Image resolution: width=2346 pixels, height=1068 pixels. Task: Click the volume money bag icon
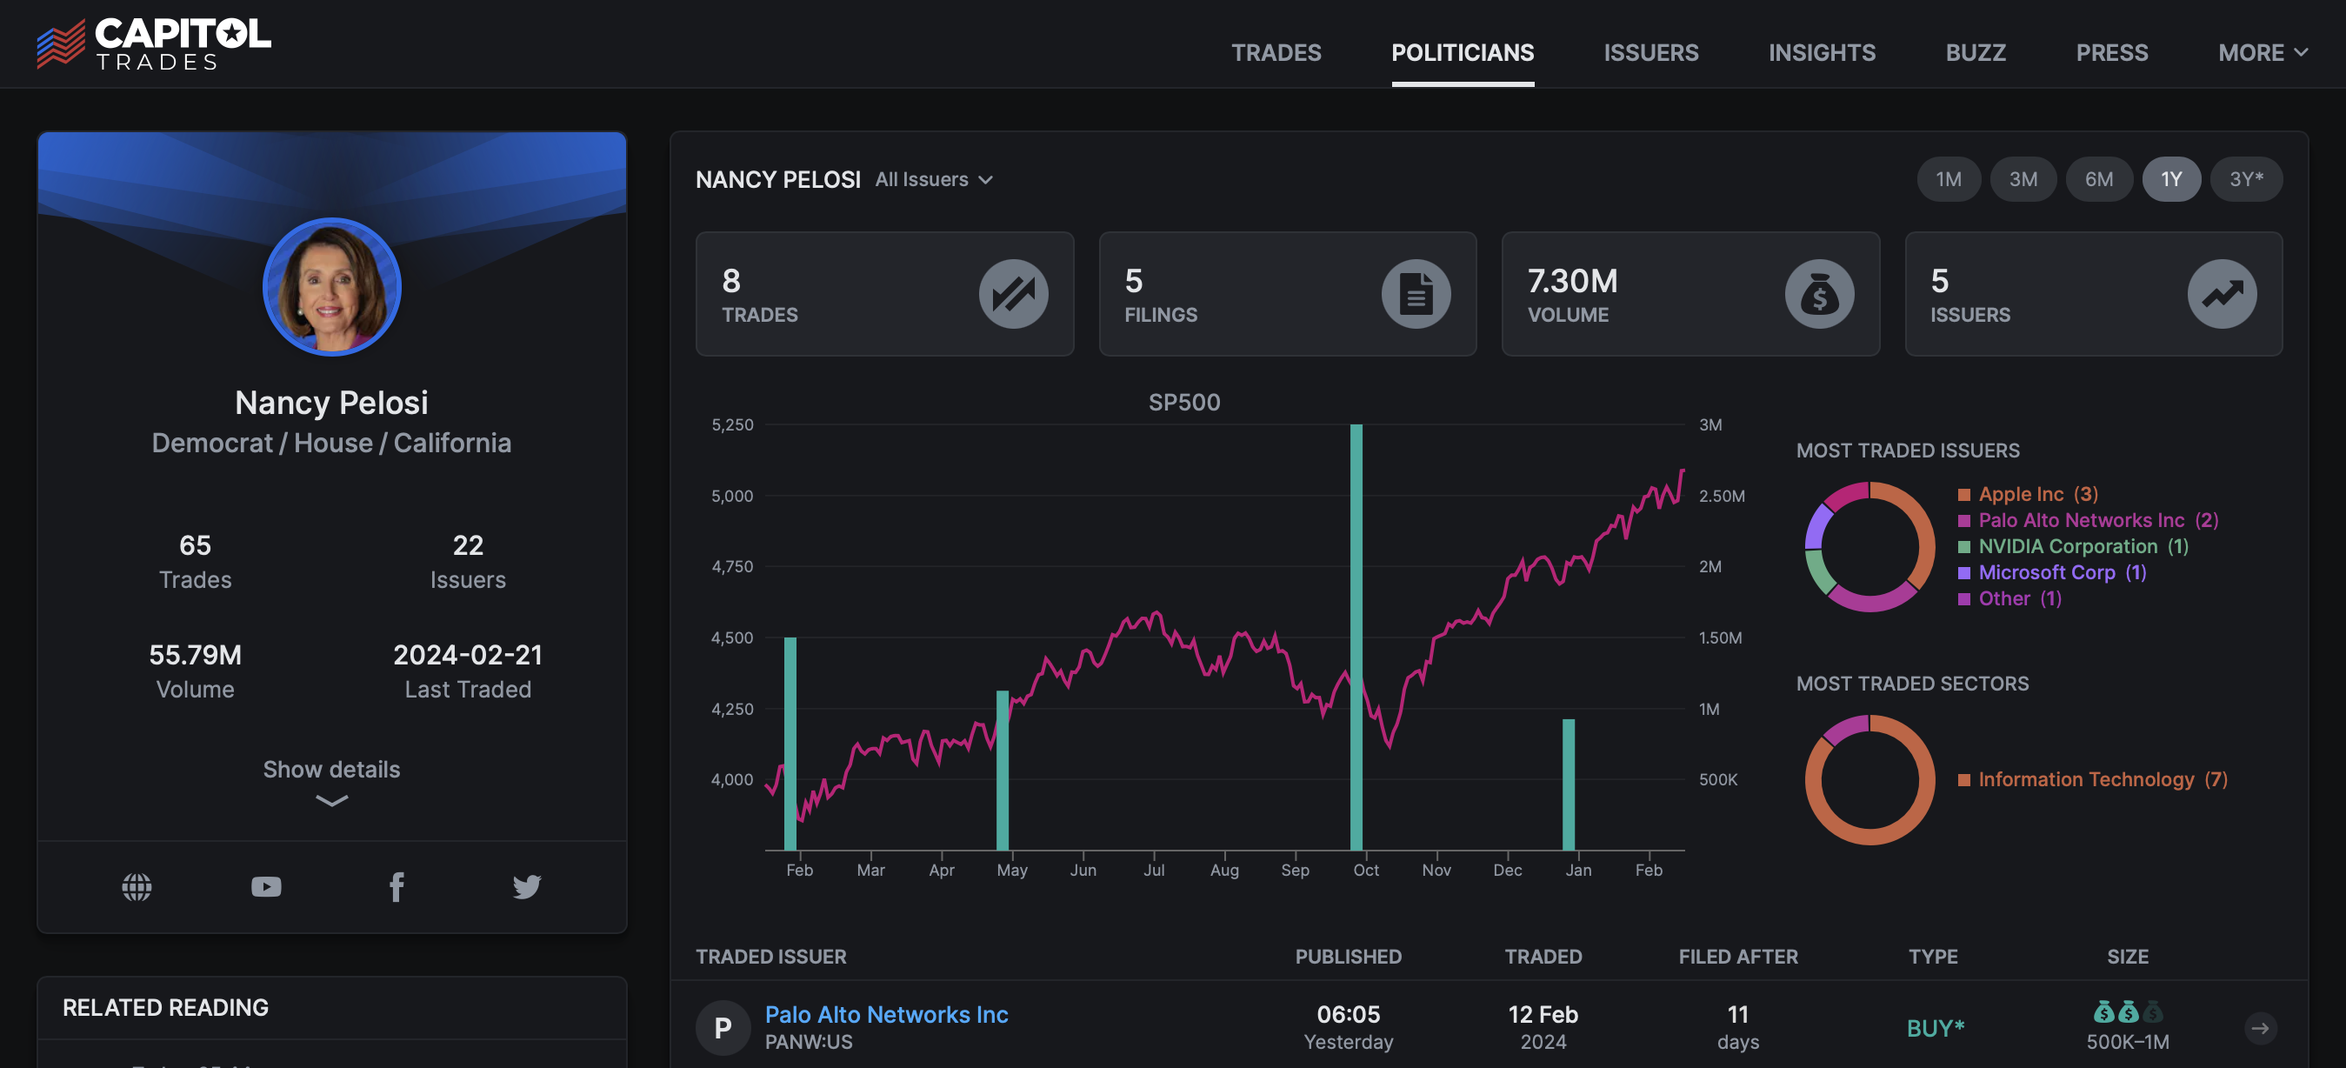coord(1819,293)
